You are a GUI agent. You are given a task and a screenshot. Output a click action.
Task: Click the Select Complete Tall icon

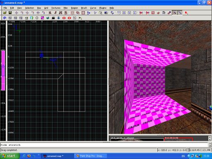[x=50, y=13]
